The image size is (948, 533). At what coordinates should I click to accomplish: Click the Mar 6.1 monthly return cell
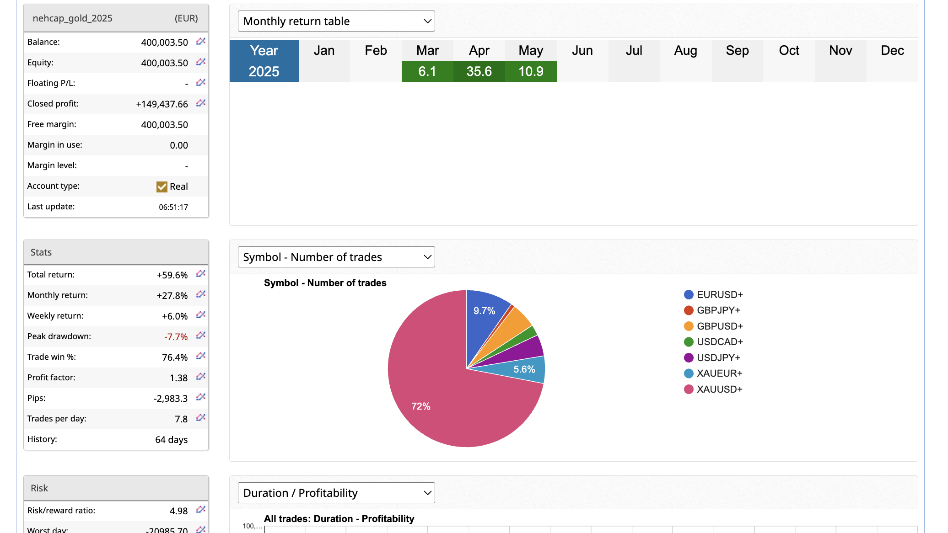[x=427, y=72]
